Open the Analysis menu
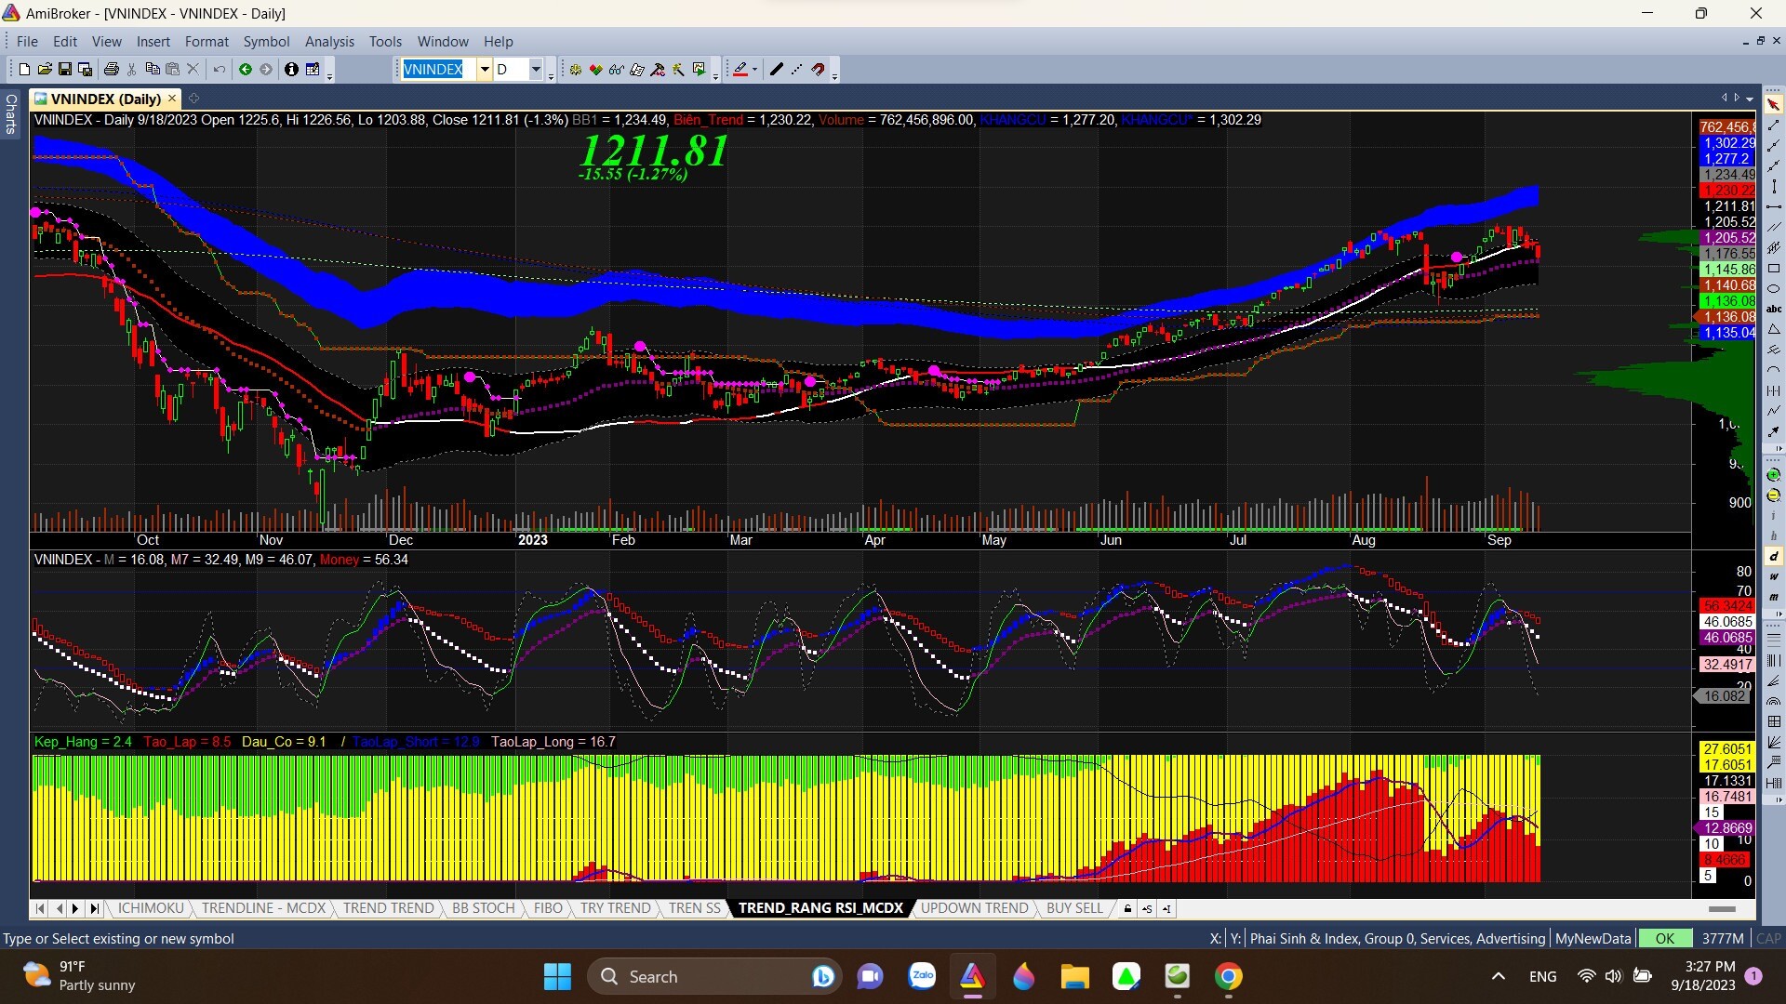 pyautogui.click(x=329, y=41)
